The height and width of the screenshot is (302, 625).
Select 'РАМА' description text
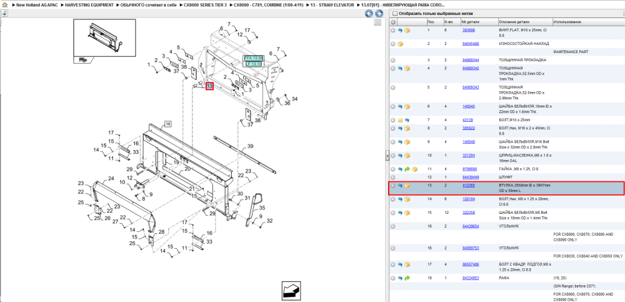pyautogui.click(x=504, y=278)
